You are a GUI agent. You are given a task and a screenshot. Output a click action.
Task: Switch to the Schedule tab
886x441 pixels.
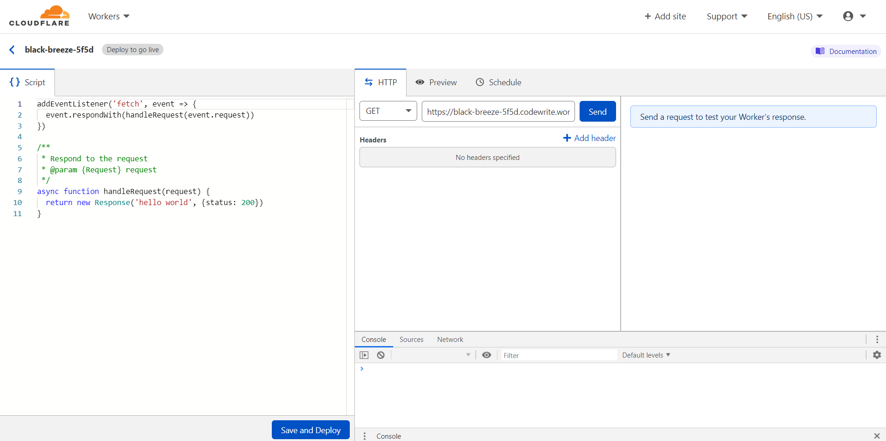click(498, 82)
